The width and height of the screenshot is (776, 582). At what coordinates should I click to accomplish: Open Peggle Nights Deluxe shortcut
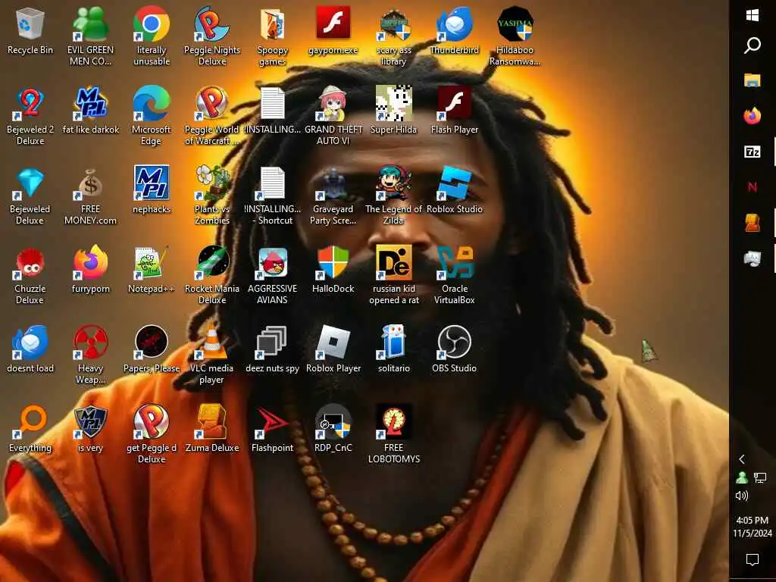(x=212, y=24)
